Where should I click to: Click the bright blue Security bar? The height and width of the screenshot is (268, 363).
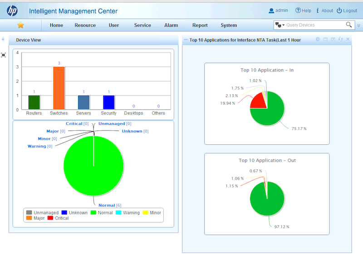coord(108,102)
